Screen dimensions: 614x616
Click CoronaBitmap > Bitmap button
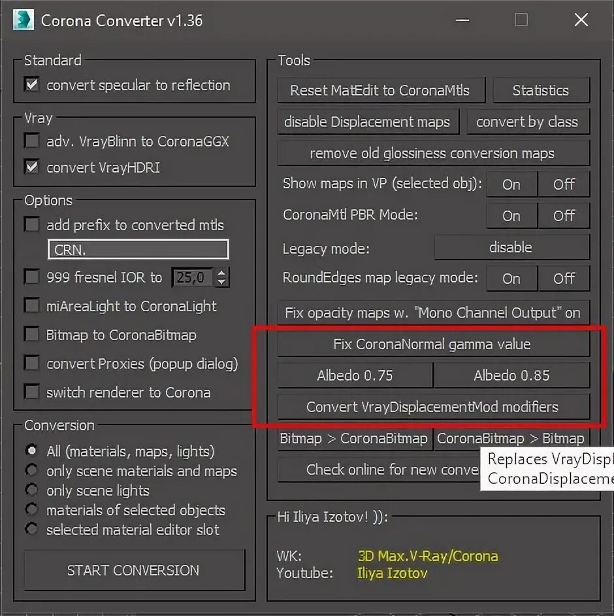coord(511,438)
